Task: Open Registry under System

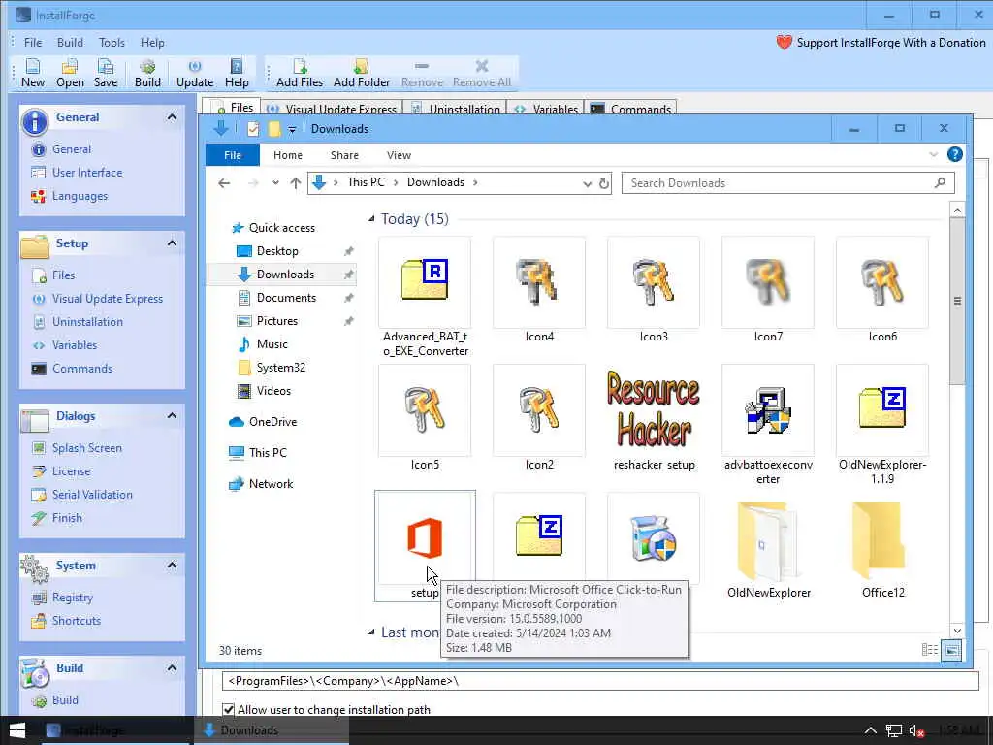Action: [x=72, y=598]
